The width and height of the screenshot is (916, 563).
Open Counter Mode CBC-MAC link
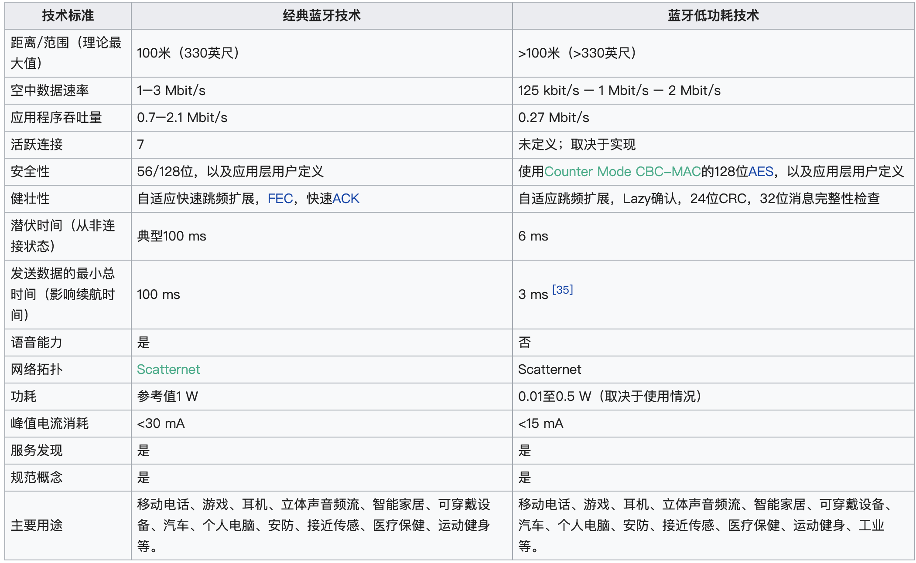(x=622, y=172)
